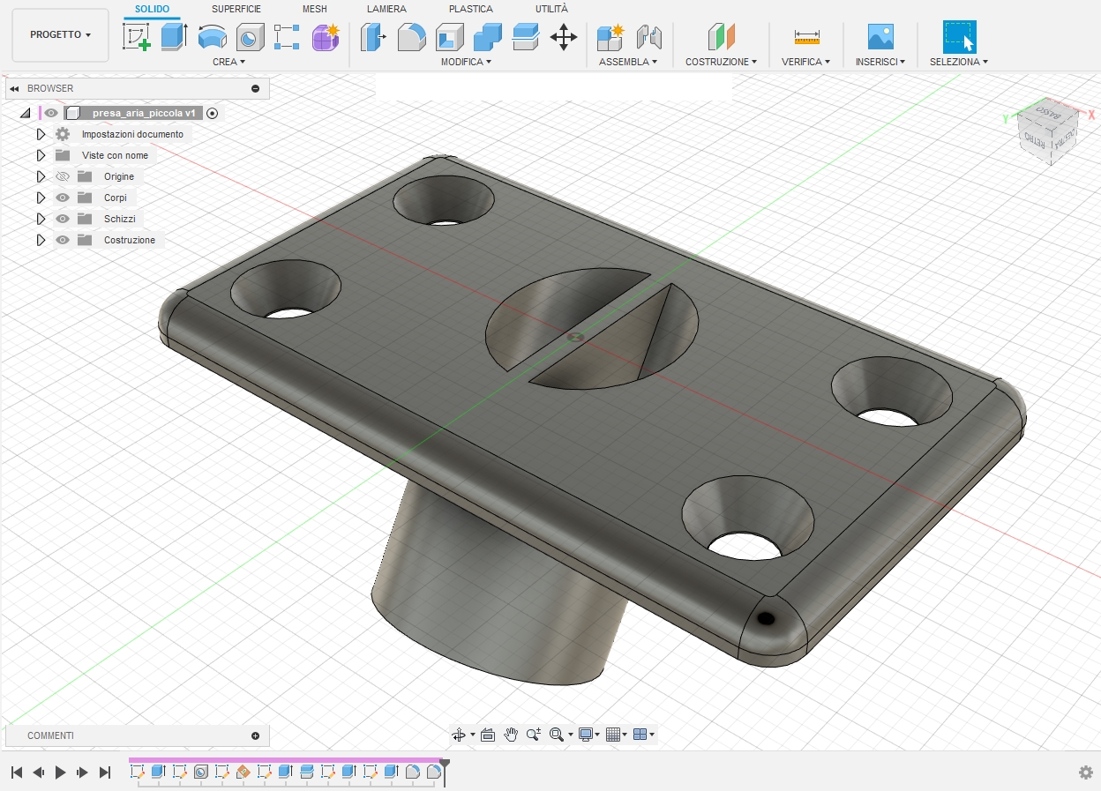Viewport: 1101px width, 791px height.
Task: Toggle visibility of Schizzi folder
Action: (63, 219)
